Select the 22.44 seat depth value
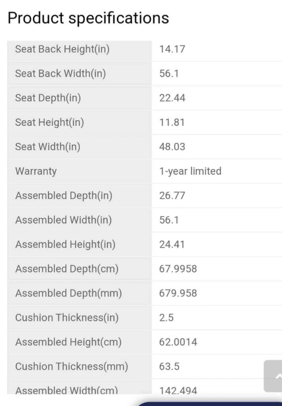Viewport: 282px width, 406px height. [x=172, y=98]
